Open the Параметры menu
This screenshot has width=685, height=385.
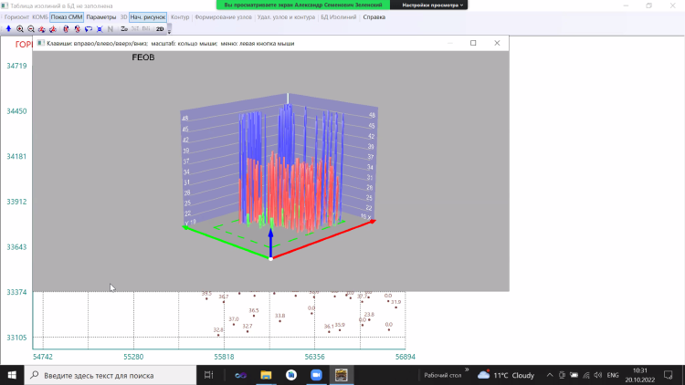[101, 17]
